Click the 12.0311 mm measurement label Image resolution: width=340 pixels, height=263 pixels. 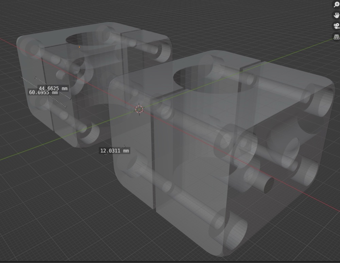click(115, 151)
